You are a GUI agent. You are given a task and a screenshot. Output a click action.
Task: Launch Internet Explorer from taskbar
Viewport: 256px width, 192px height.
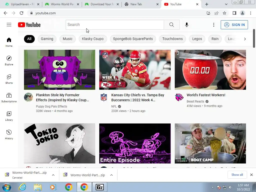point(22,187)
